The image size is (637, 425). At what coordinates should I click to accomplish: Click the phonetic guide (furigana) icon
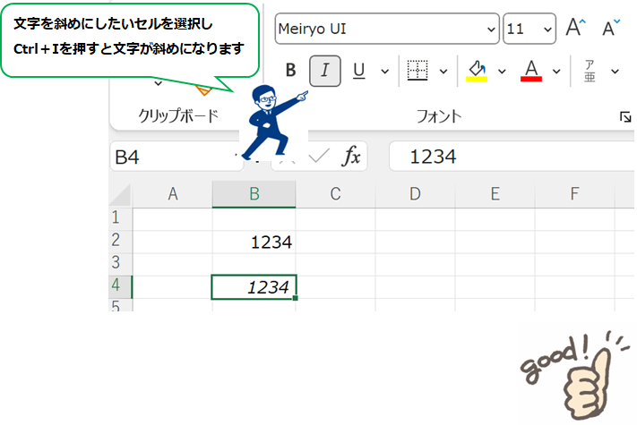(590, 71)
